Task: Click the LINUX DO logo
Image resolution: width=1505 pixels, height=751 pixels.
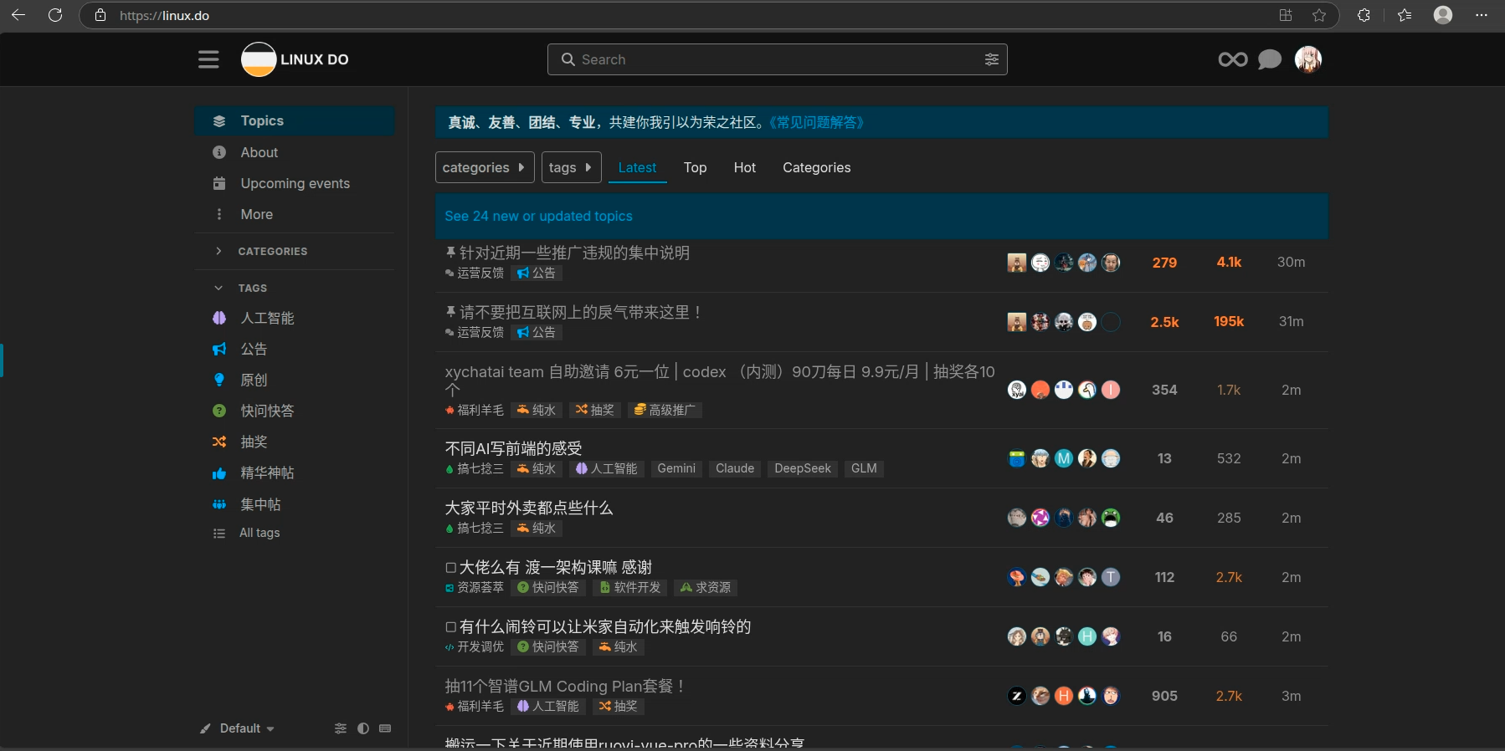Action: (x=295, y=59)
